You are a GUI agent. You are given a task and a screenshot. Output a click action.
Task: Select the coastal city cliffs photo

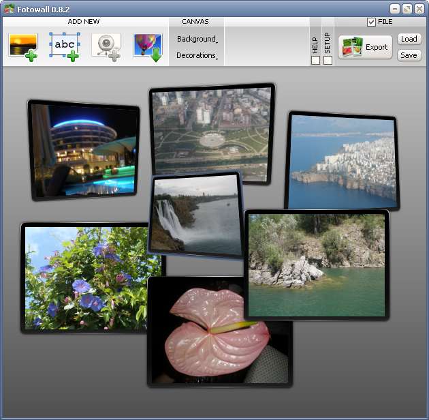[x=342, y=161]
